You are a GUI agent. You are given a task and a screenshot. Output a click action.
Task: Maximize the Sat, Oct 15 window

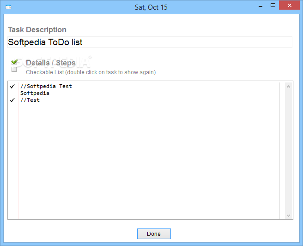273,6
